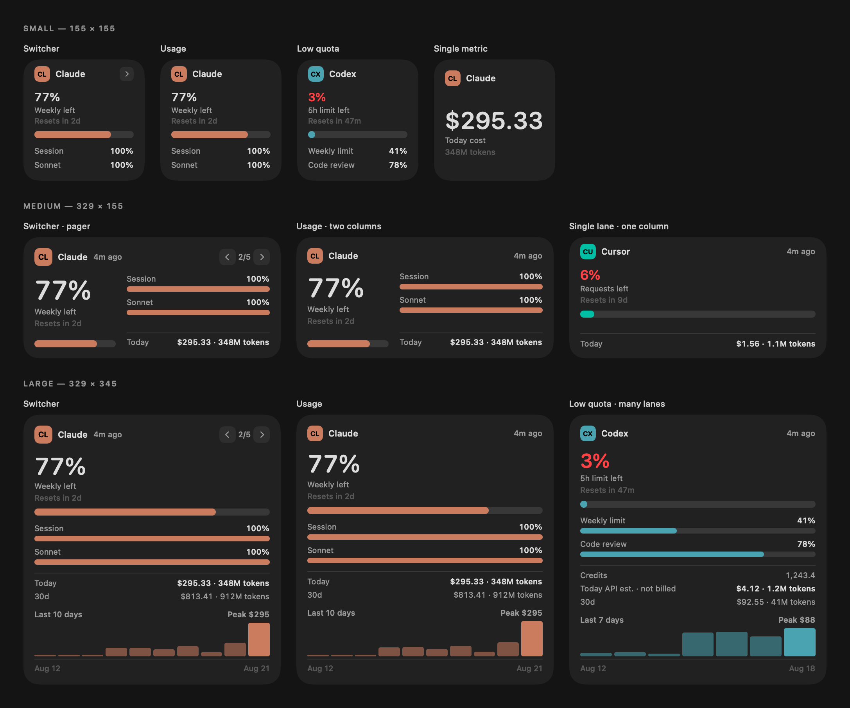
Task: Click '$92.55 · 41M tokens' in the Codex widget
Action: tap(776, 602)
